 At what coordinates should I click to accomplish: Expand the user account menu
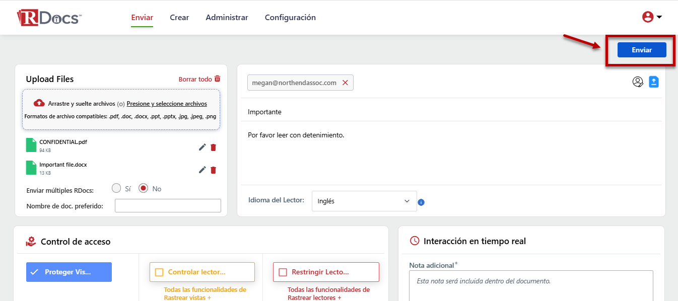(x=652, y=17)
